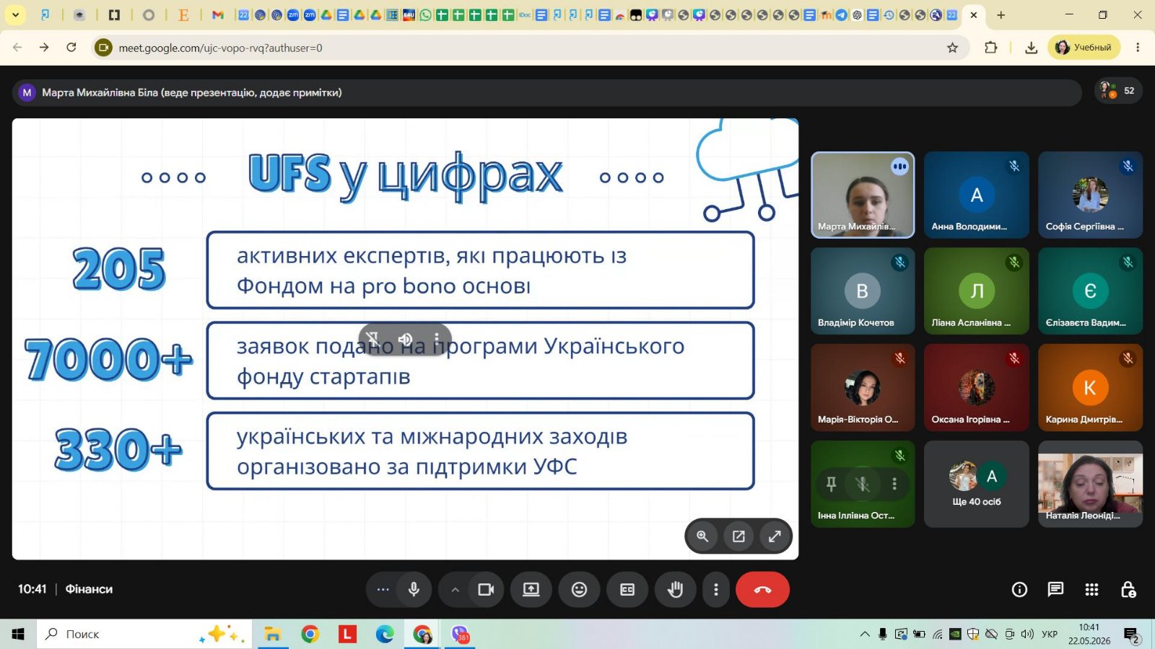Raise hand in the meeting
1155x649 pixels.
tap(675, 589)
